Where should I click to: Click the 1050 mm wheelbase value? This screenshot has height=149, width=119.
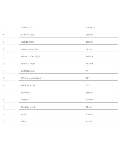90,100
